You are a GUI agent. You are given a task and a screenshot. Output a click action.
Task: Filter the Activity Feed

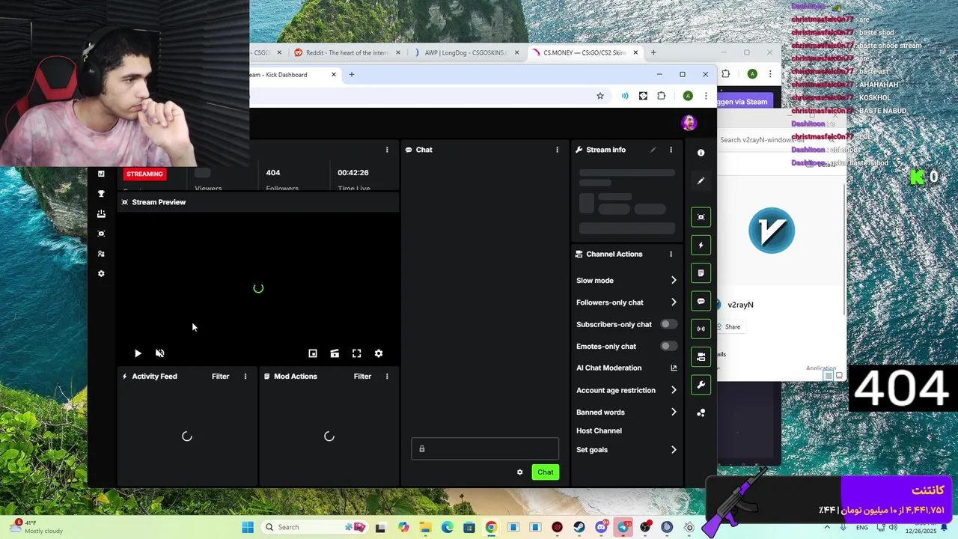point(220,377)
